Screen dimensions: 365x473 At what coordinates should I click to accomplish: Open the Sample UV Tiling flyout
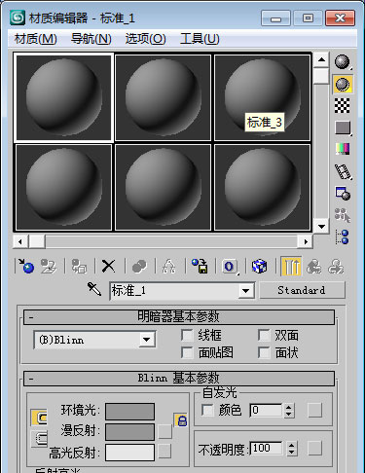pos(343,127)
